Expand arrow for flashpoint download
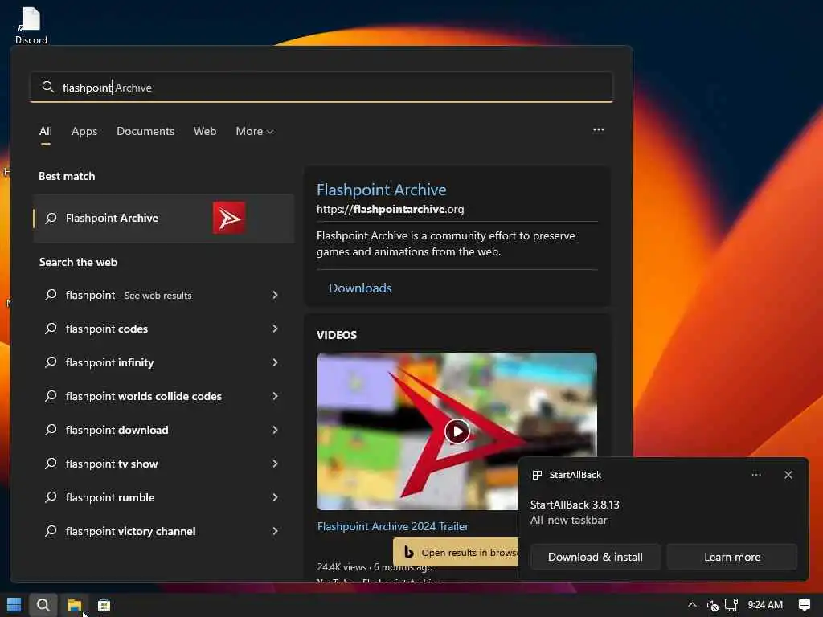This screenshot has width=823, height=617. pyautogui.click(x=275, y=430)
